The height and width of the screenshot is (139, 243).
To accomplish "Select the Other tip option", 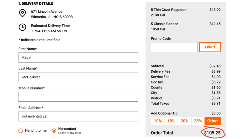I will [x=212, y=121].
